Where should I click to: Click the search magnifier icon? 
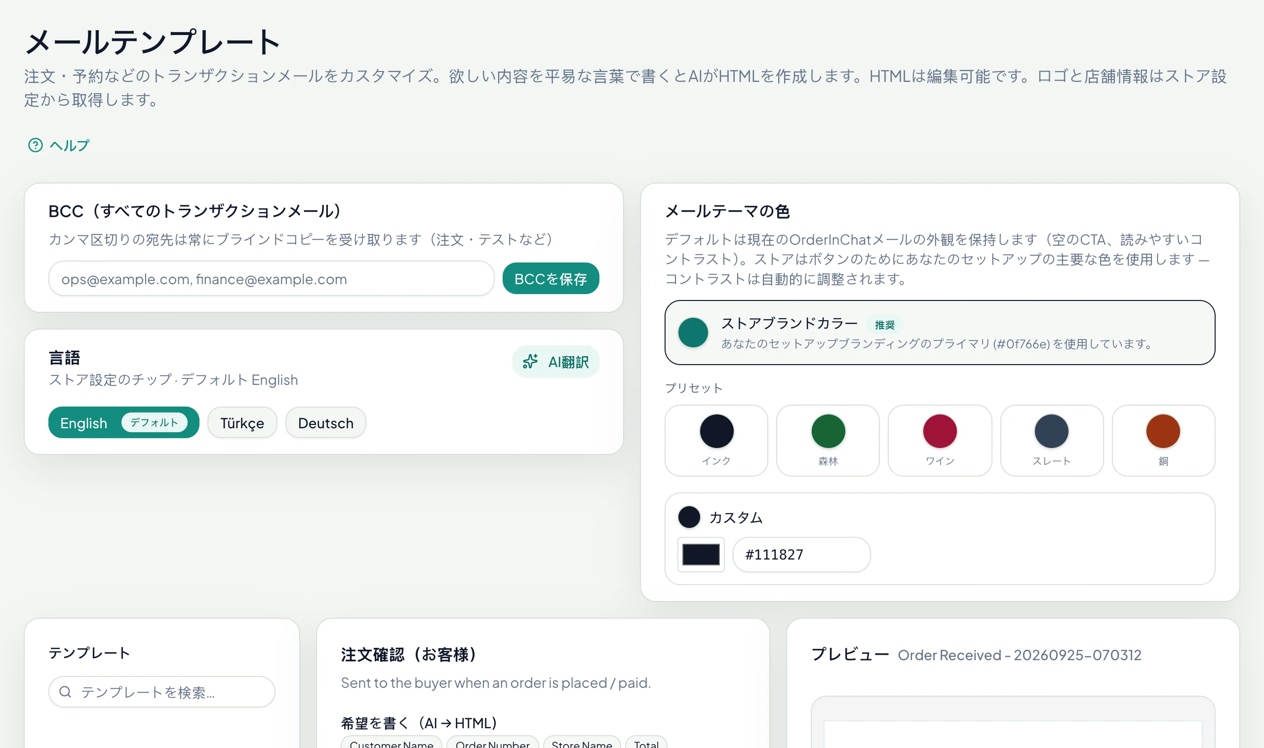65,692
